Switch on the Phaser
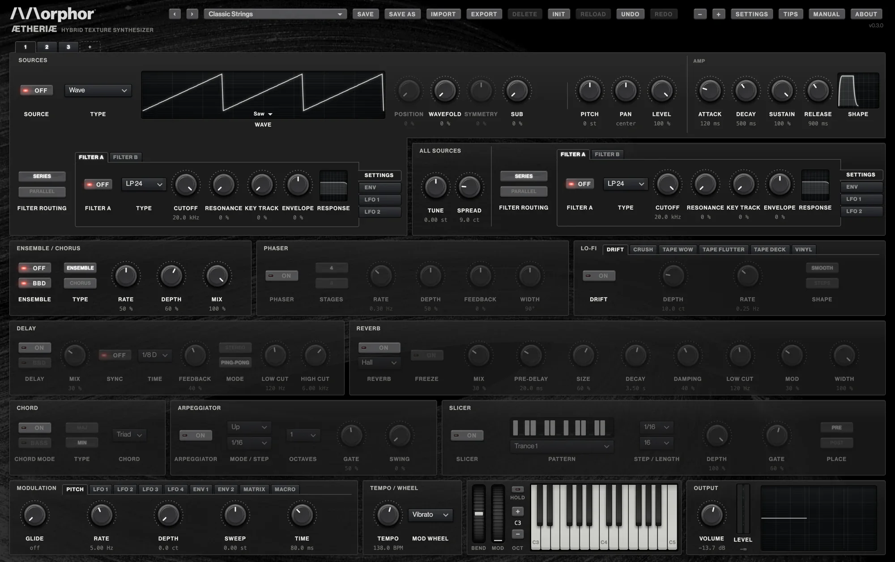Screen dimensions: 895x562 (281, 276)
